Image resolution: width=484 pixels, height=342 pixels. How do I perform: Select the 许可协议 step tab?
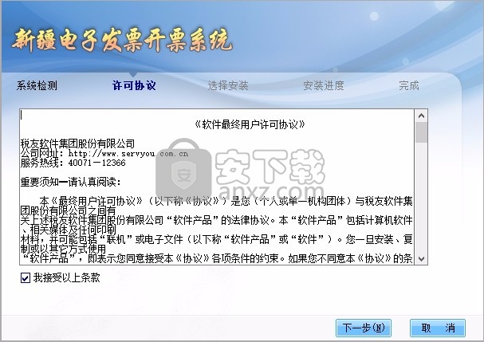tap(134, 85)
